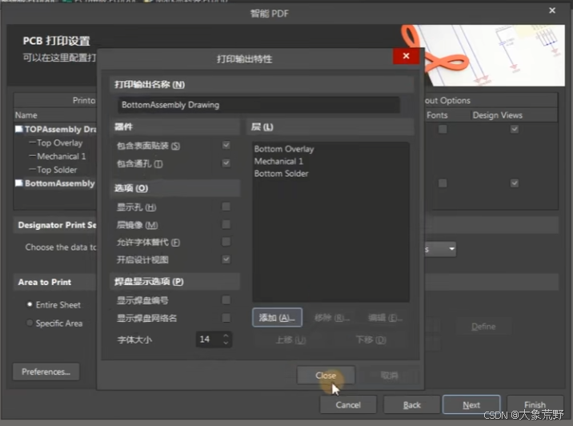Toggle Design Views checkbox for TOPAssembly row

[x=514, y=129]
